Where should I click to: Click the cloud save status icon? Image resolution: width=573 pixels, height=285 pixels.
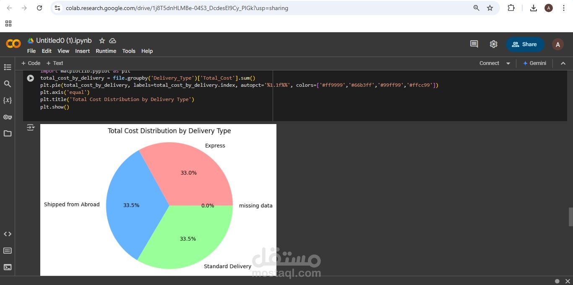(x=112, y=41)
